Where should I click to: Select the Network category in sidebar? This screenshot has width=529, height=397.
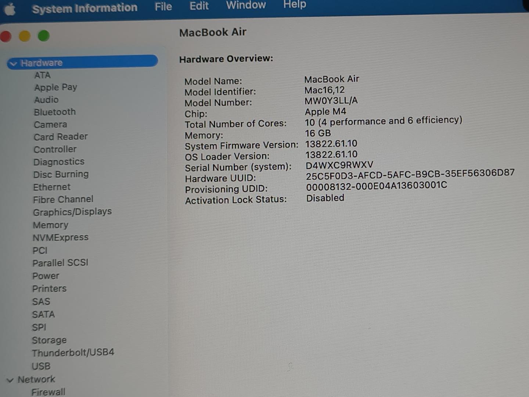(x=36, y=379)
